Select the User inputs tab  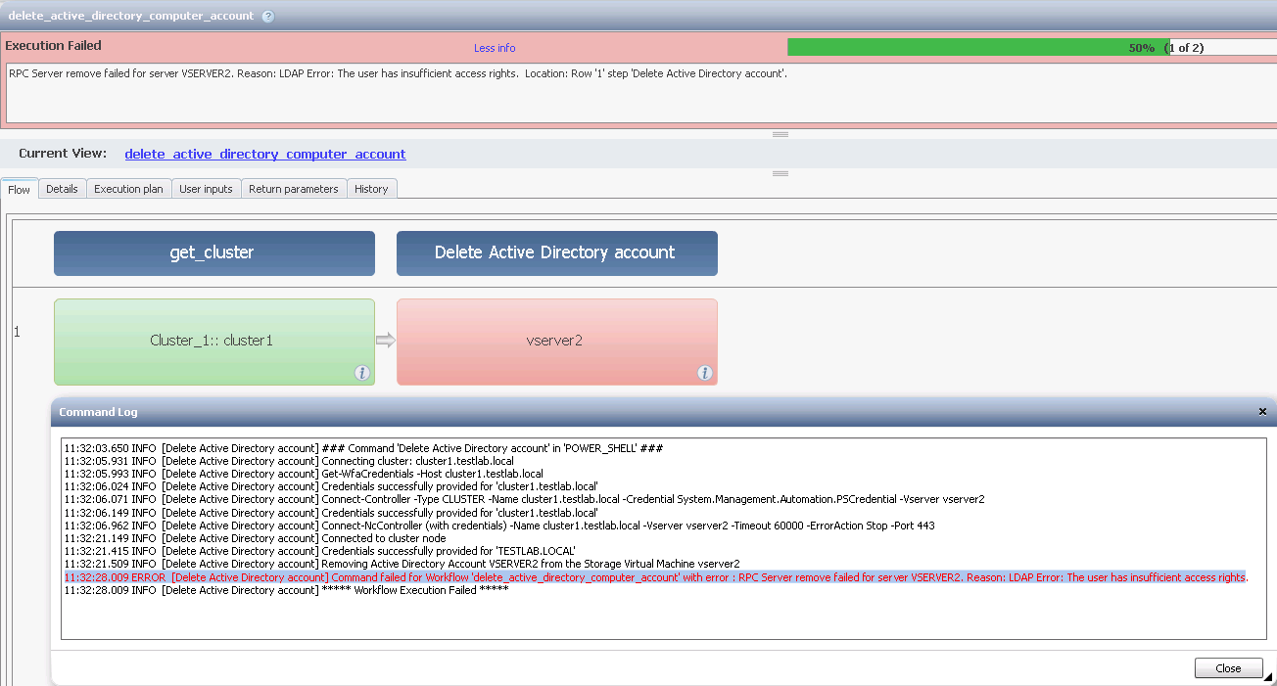[206, 189]
